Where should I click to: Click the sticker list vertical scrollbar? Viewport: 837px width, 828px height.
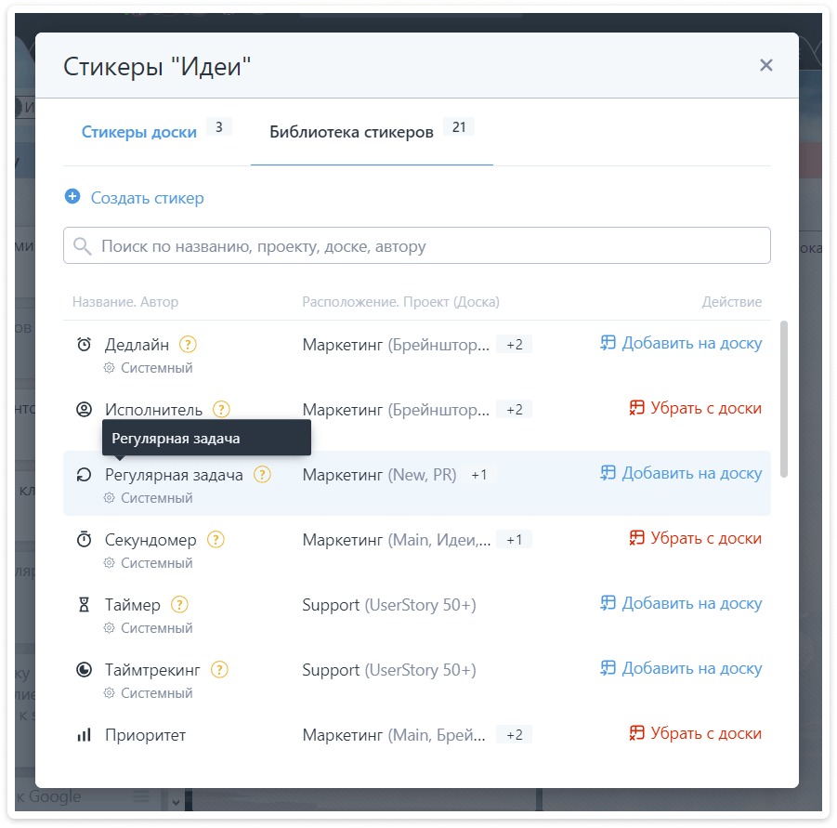coord(784,400)
